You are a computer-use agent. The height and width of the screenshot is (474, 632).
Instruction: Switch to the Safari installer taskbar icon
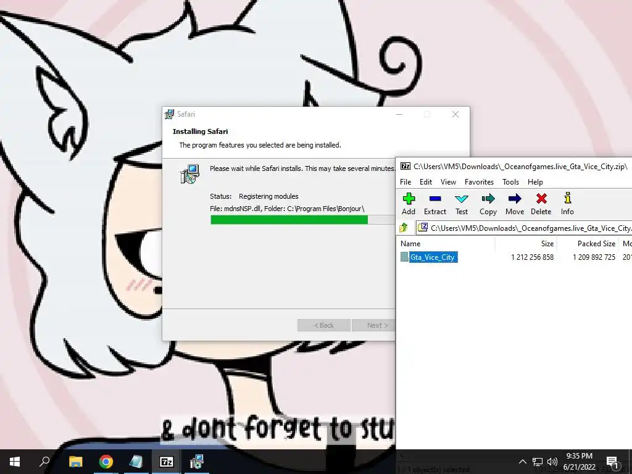pos(196,462)
